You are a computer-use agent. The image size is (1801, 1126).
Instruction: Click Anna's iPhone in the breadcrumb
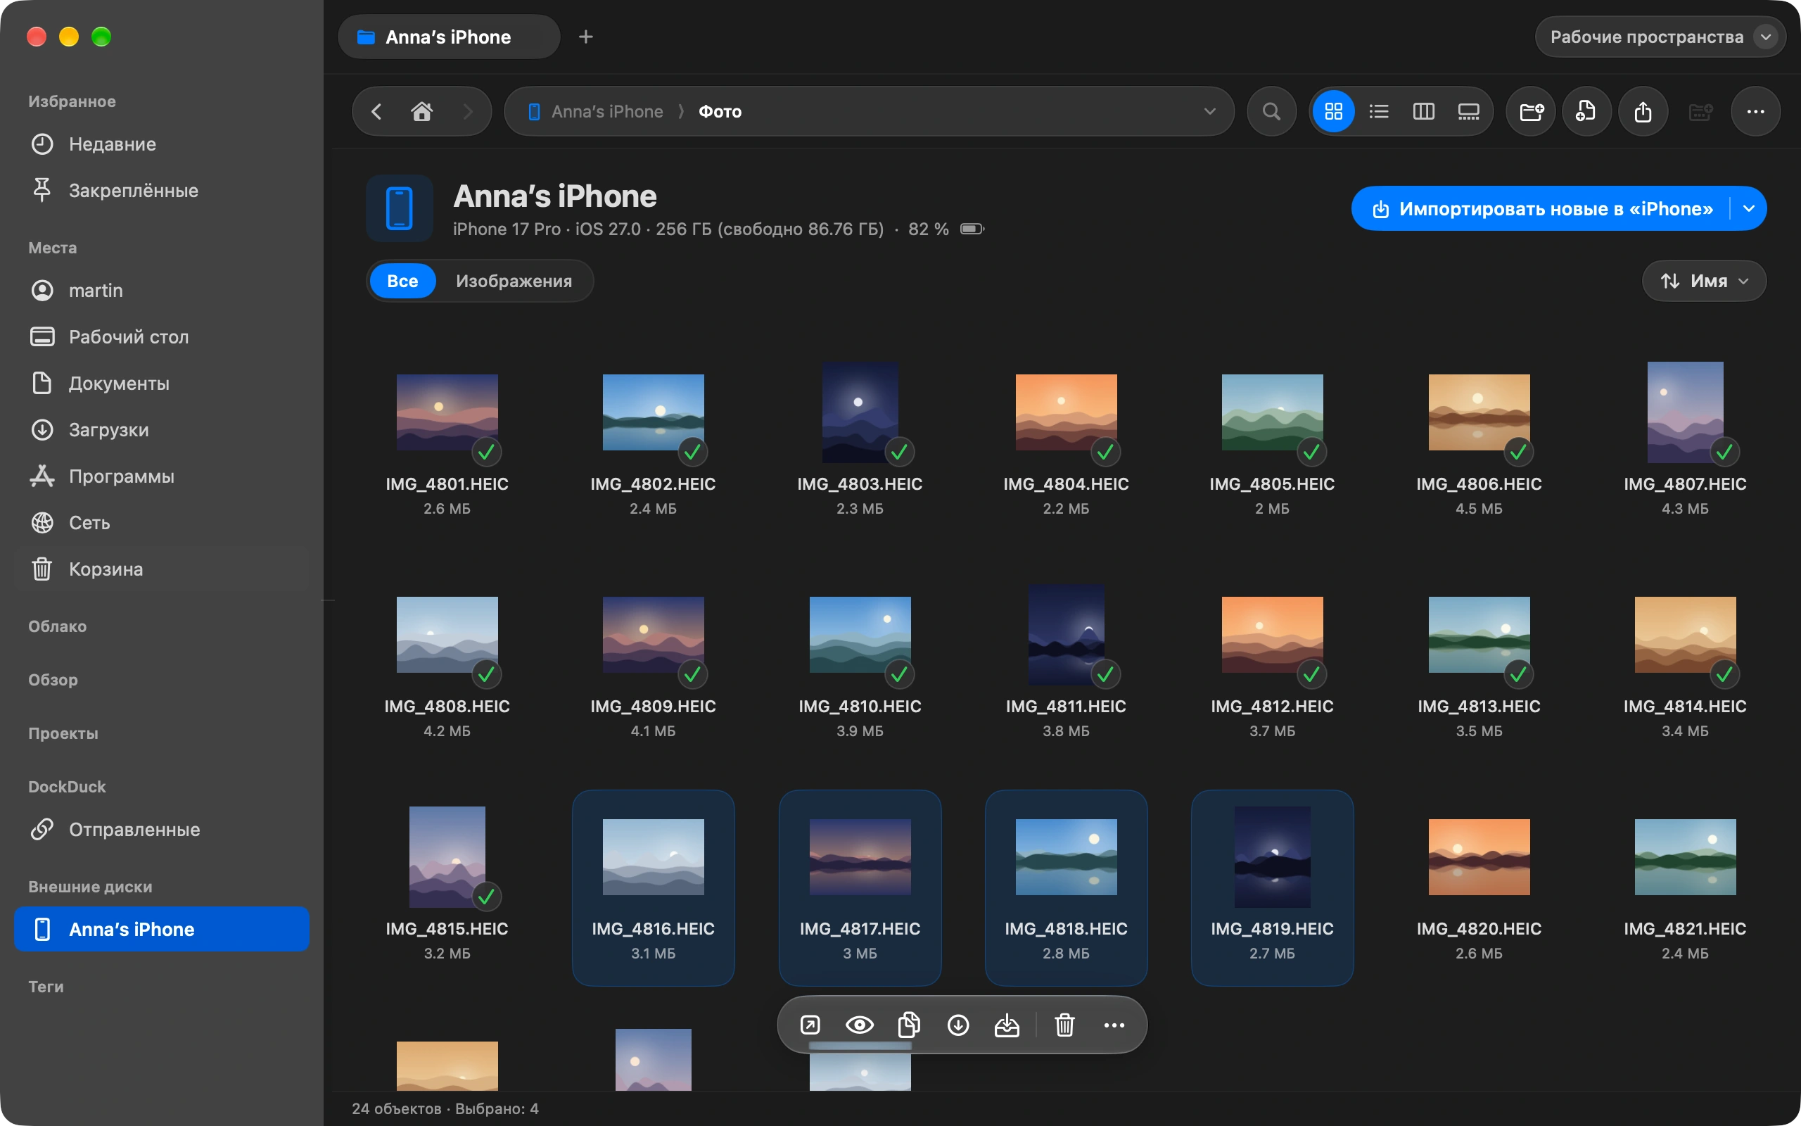[x=606, y=112]
